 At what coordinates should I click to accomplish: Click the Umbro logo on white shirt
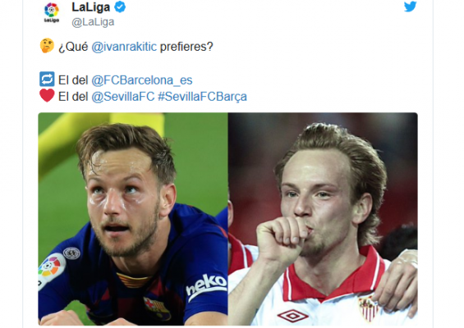293,316
